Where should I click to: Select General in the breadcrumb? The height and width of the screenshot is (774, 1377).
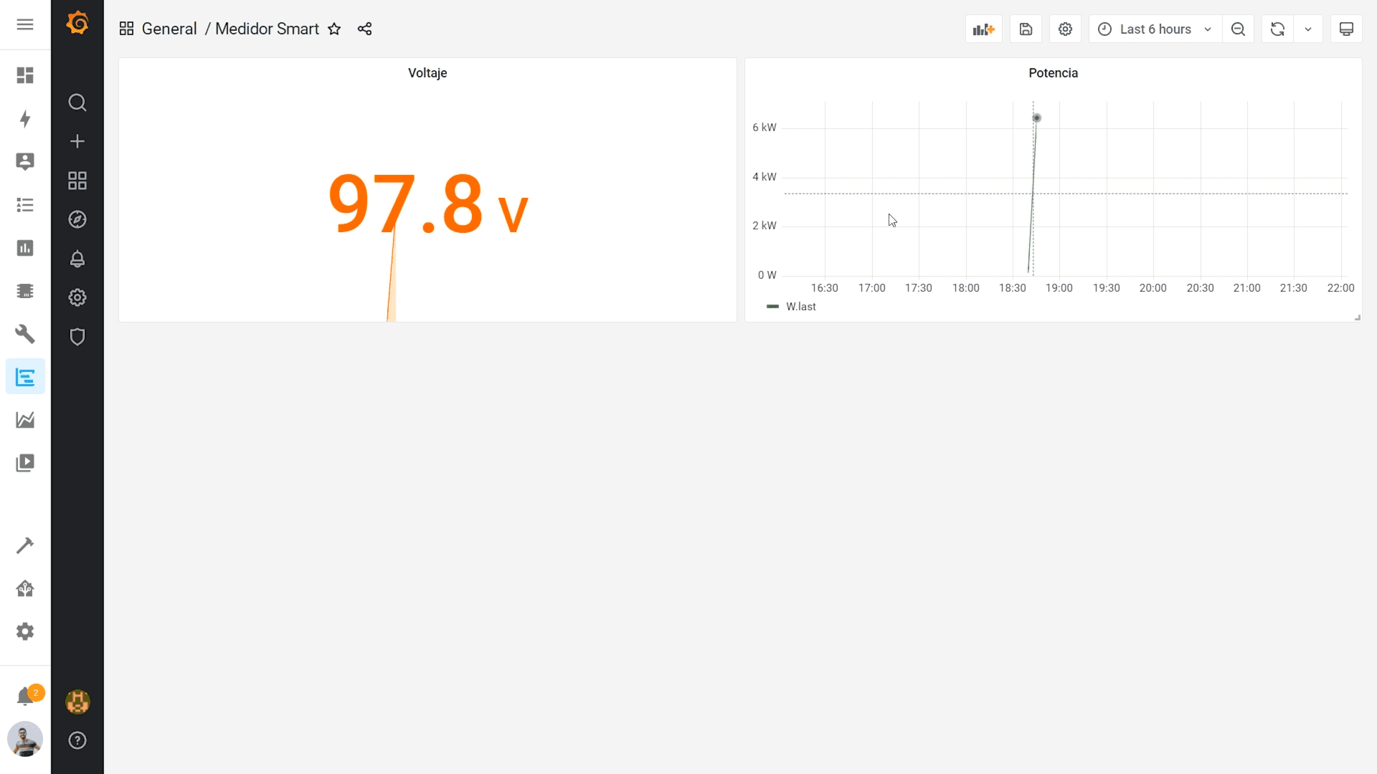(x=169, y=29)
